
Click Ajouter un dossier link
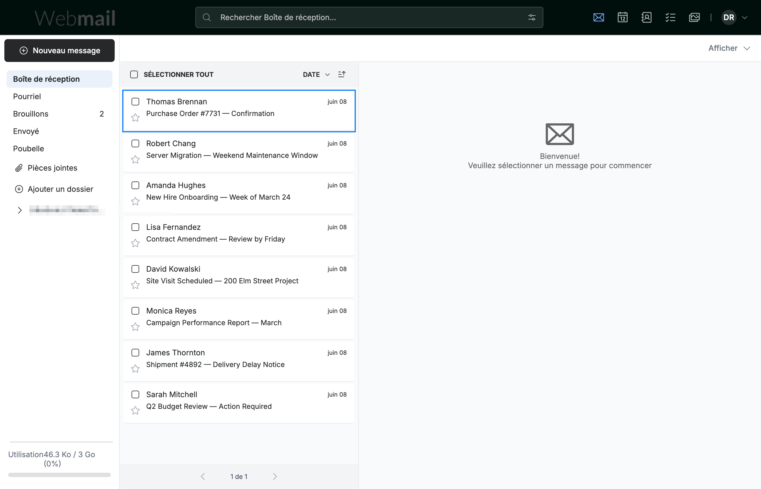pyautogui.click(x=54, y=189)
